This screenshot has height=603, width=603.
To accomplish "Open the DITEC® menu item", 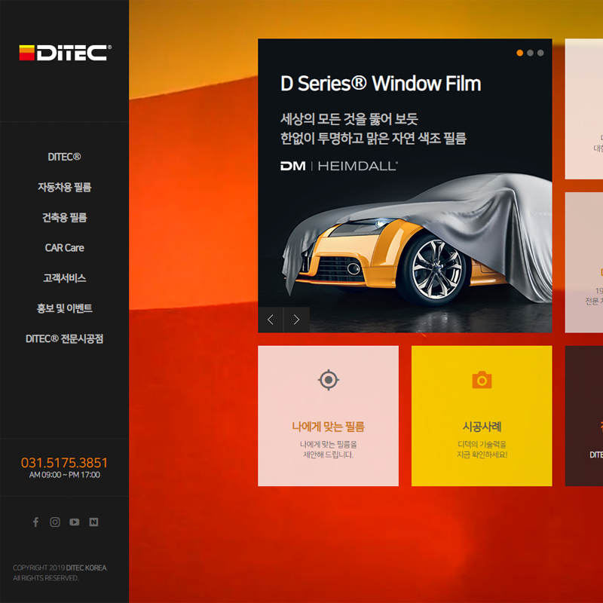I will [64, 157].
